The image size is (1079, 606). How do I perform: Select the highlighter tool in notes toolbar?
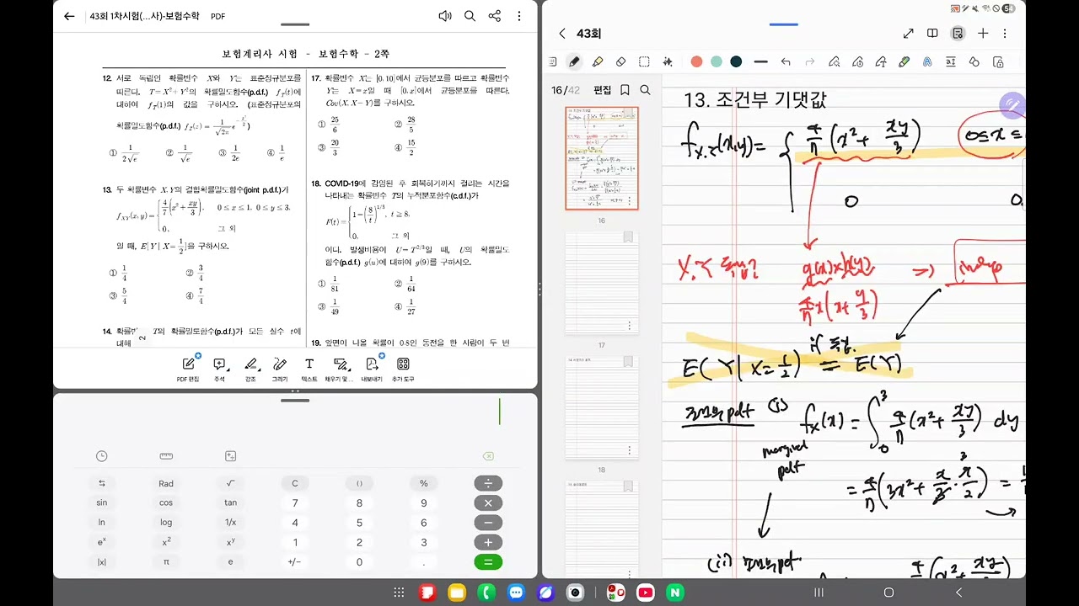coord(598,61)
